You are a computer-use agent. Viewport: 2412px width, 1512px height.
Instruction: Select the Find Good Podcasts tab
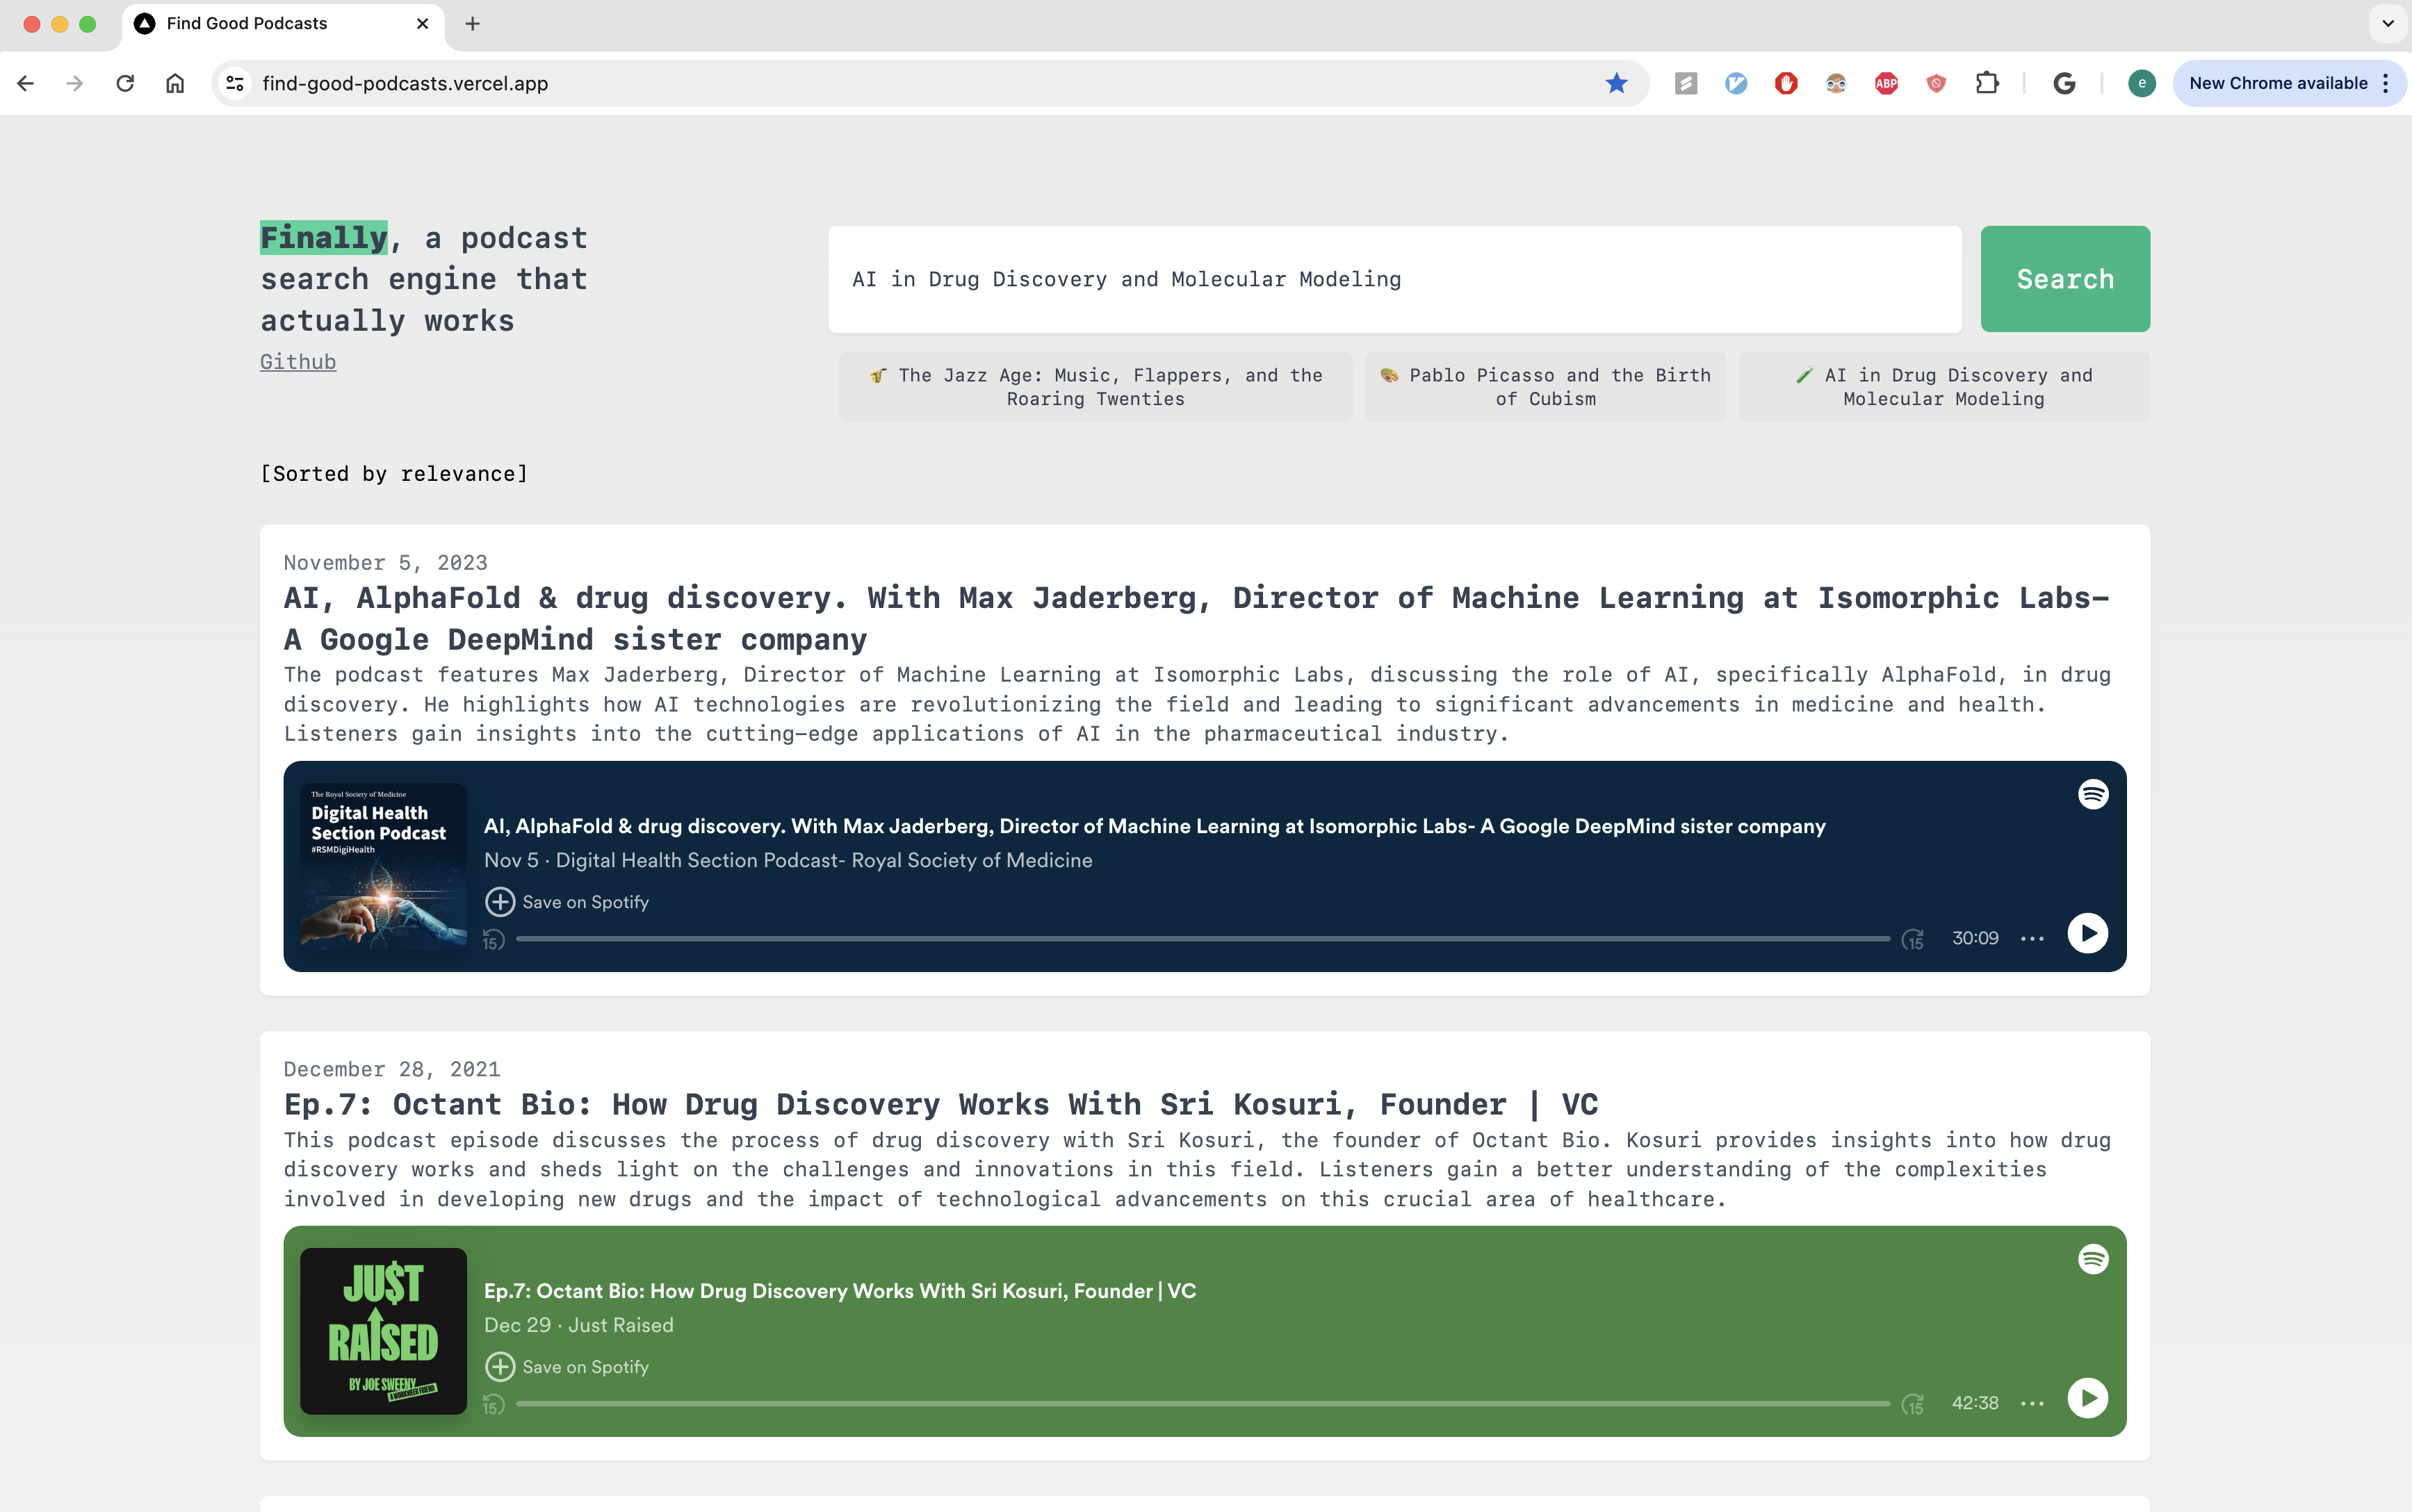(247, 23)
